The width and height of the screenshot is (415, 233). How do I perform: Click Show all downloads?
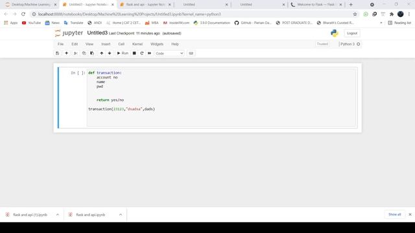[395, 214]
